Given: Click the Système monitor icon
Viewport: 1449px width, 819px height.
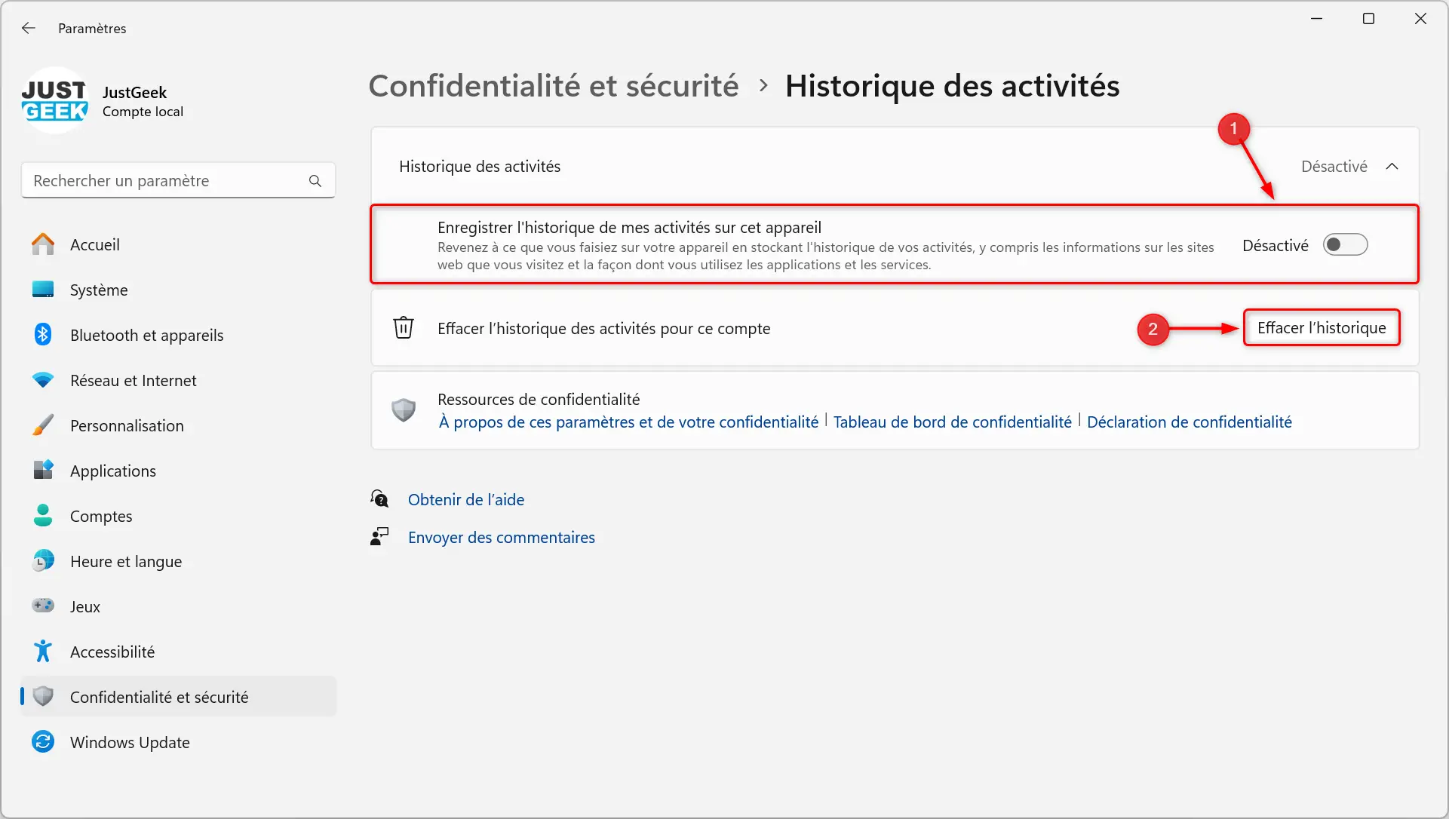Looking at the screenshot, I should [43, 290].
